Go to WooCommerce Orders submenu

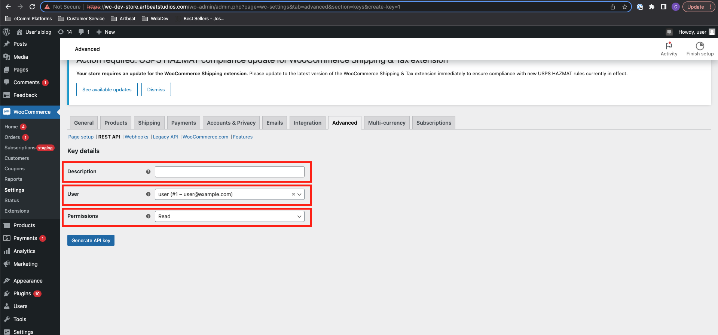click(x=16, y=137)
